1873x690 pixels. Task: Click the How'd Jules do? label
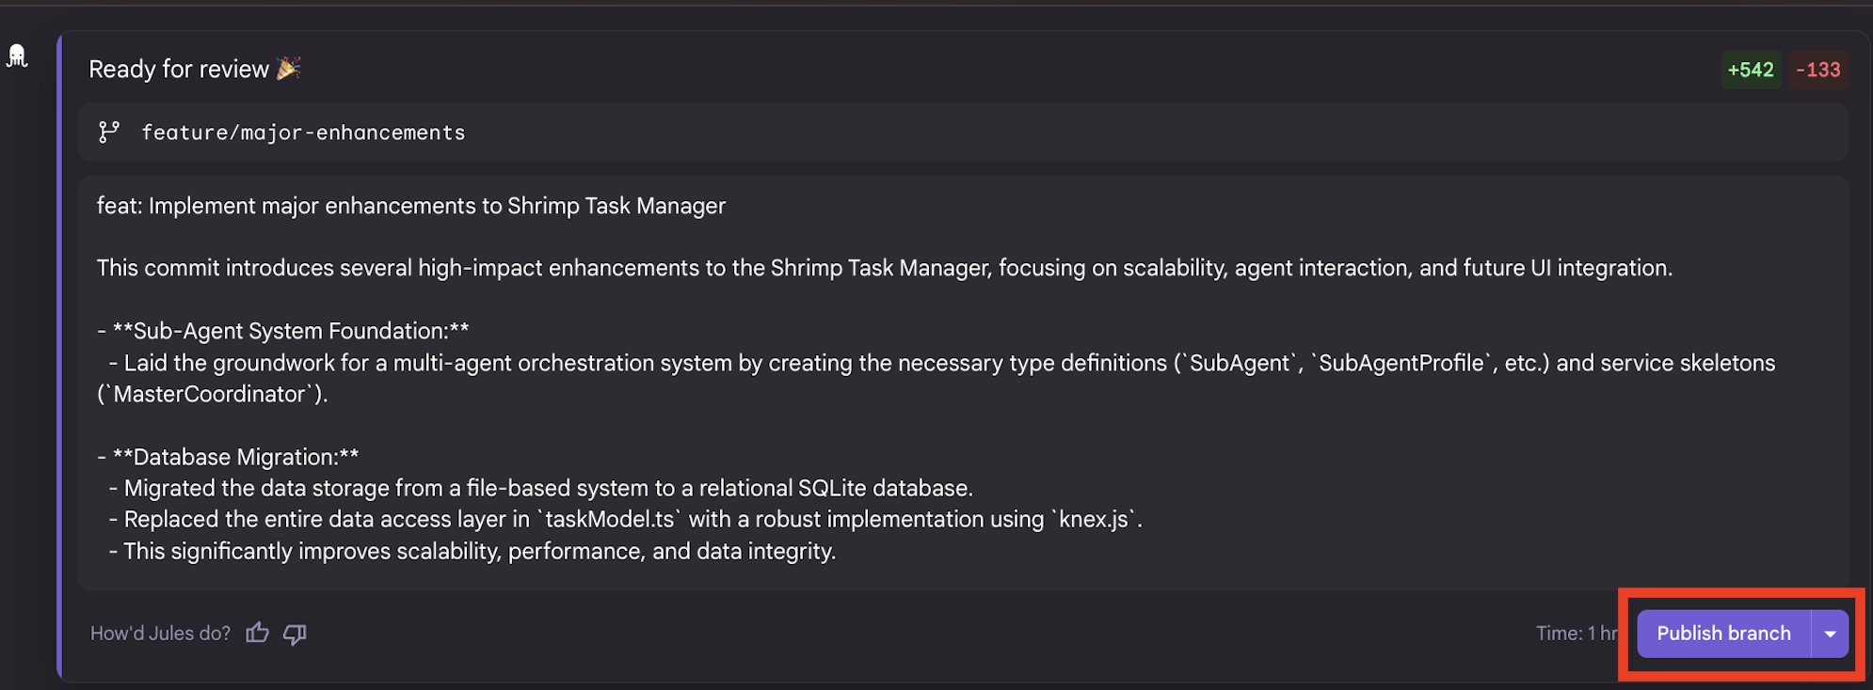(160, 634)
